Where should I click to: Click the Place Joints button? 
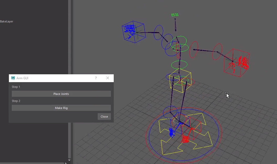pos(61,94)
